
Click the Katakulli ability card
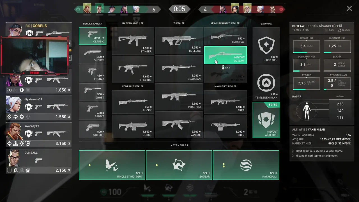click(x=246, y=165)
